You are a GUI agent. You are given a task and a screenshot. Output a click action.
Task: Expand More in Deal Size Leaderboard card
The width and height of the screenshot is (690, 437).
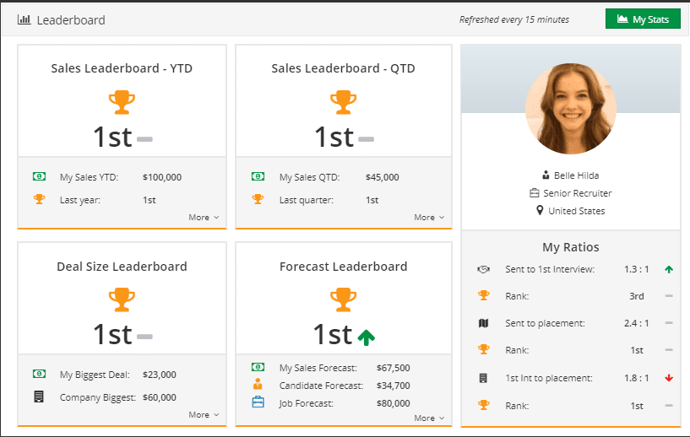click(x=204, y=415)
